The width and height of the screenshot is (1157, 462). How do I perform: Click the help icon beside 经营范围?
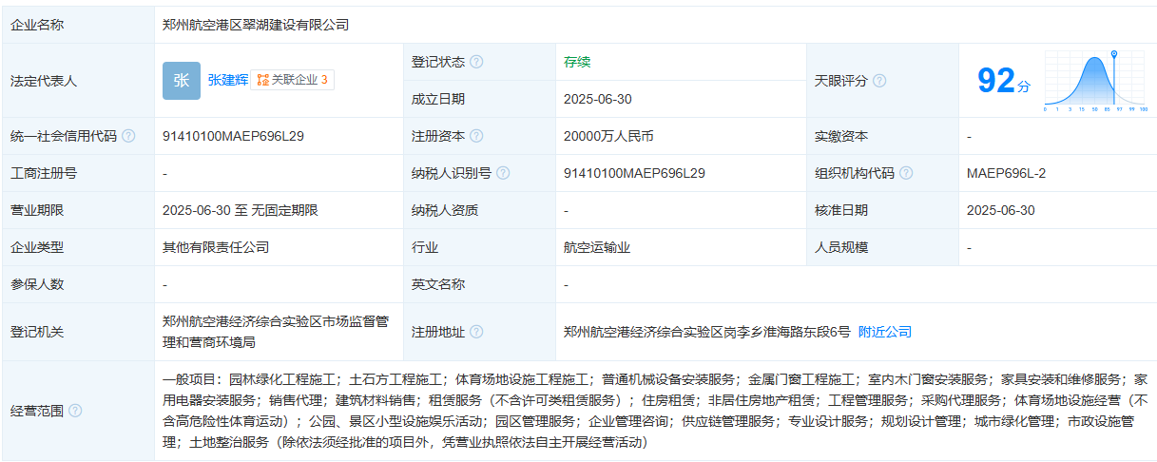click(x=75, y=411)
